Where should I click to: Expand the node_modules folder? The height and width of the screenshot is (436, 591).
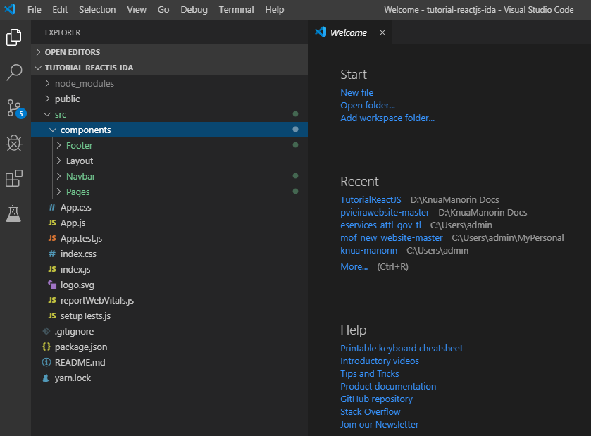tap(169, 83)
